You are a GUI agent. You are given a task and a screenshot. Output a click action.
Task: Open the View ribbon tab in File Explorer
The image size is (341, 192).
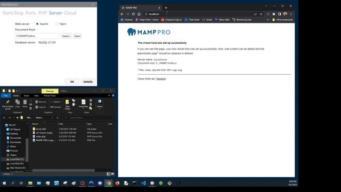36,95
